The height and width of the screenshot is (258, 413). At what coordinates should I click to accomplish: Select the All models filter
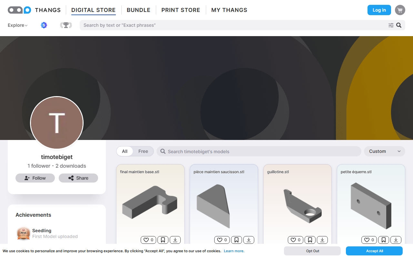125,151
